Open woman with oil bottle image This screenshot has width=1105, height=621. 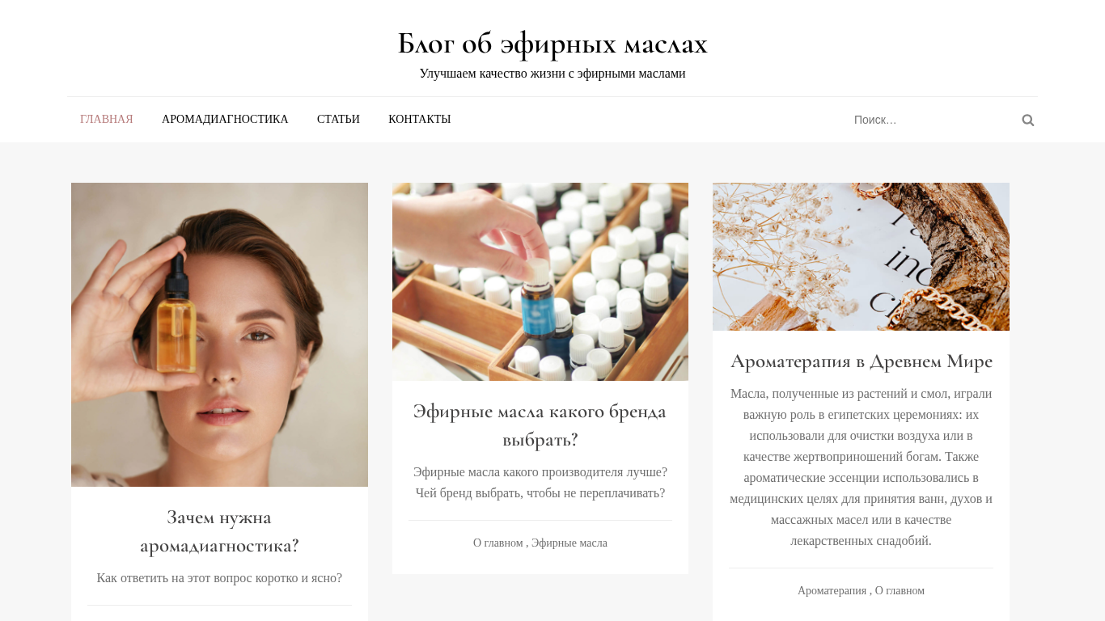point(219,335)
